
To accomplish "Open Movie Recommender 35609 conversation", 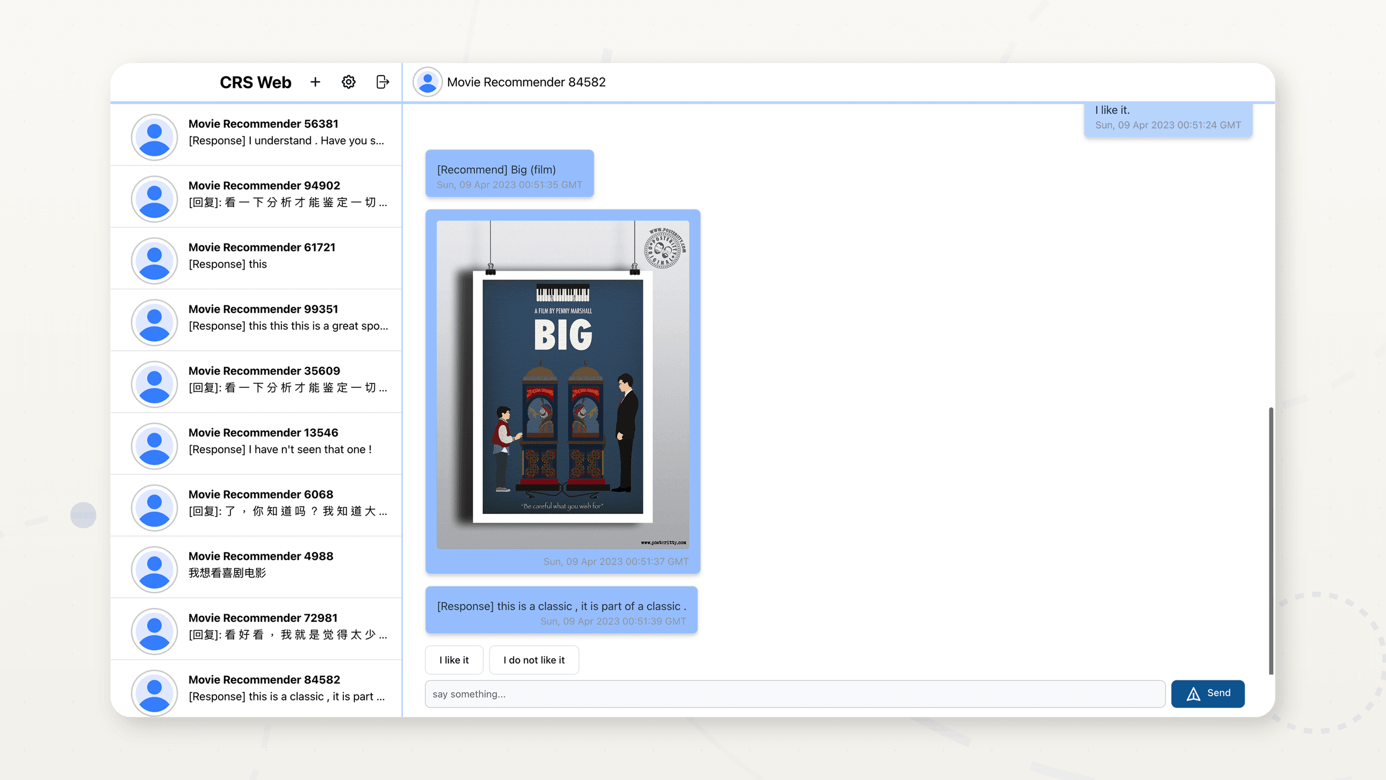I will pyautogui.click(x=256, y=382).
